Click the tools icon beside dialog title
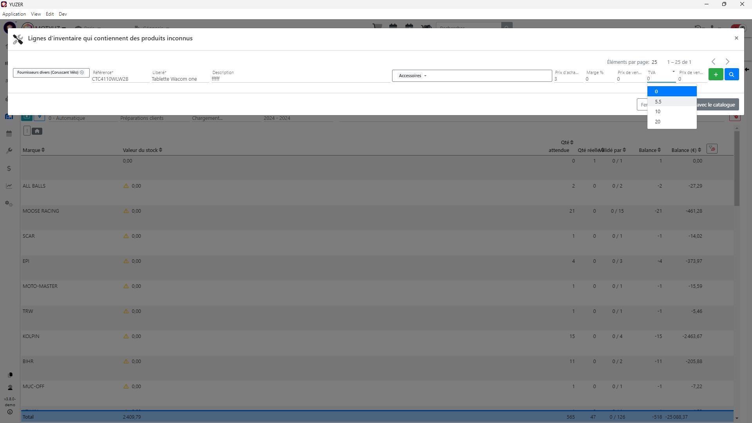The image size is (752, 423). coord(18,39)
